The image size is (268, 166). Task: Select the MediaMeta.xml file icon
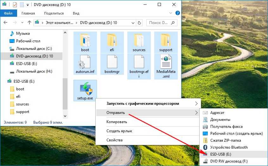(166, 62)
